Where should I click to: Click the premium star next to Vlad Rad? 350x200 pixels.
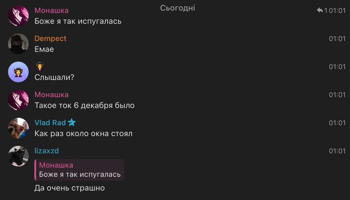tap(72, 123)
